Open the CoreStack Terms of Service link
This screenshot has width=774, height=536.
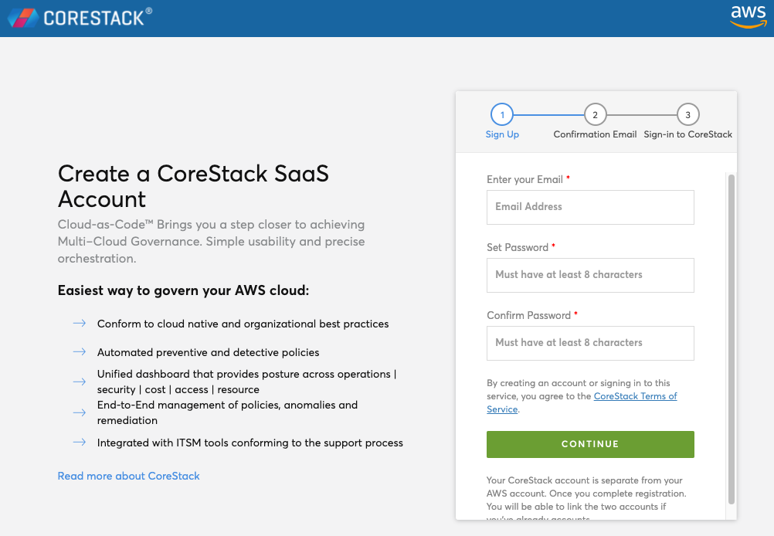[635, 396]
